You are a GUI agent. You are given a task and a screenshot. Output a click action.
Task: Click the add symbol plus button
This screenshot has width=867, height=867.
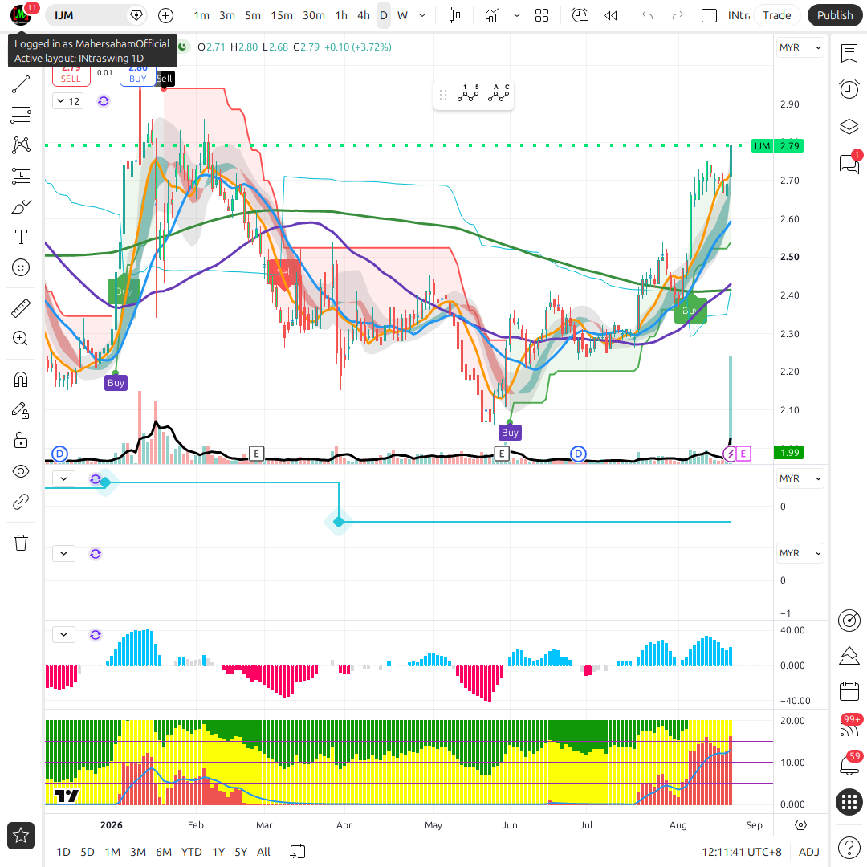(165, 15)
